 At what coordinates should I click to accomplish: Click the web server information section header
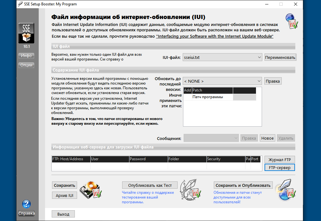click(173, 147)
